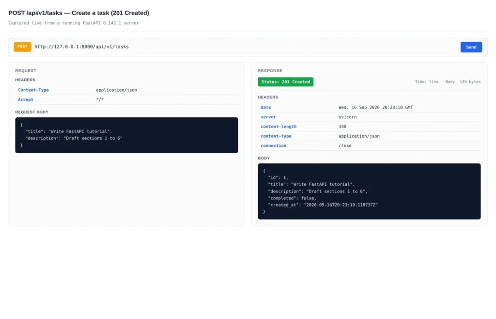496x319 pixels.
Task: Select the Content-Type request header name
Action: point(33,90)
